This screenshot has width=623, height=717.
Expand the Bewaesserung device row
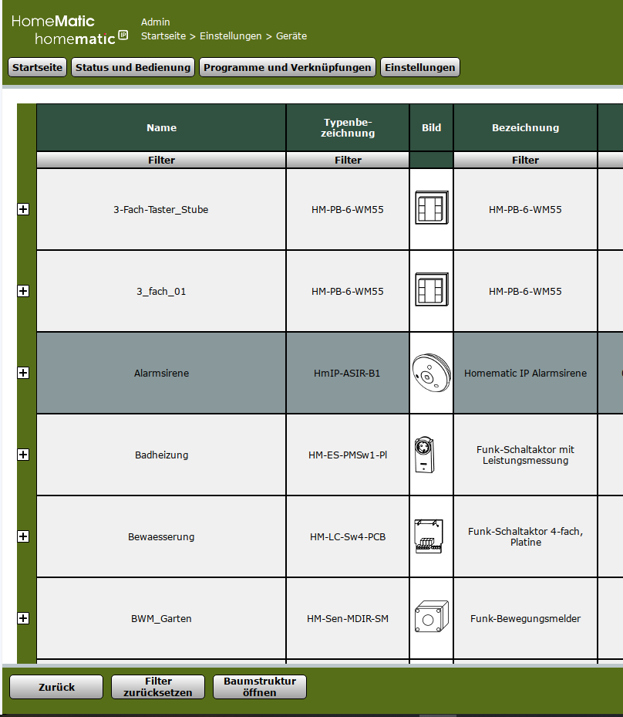tap(23, 537)
